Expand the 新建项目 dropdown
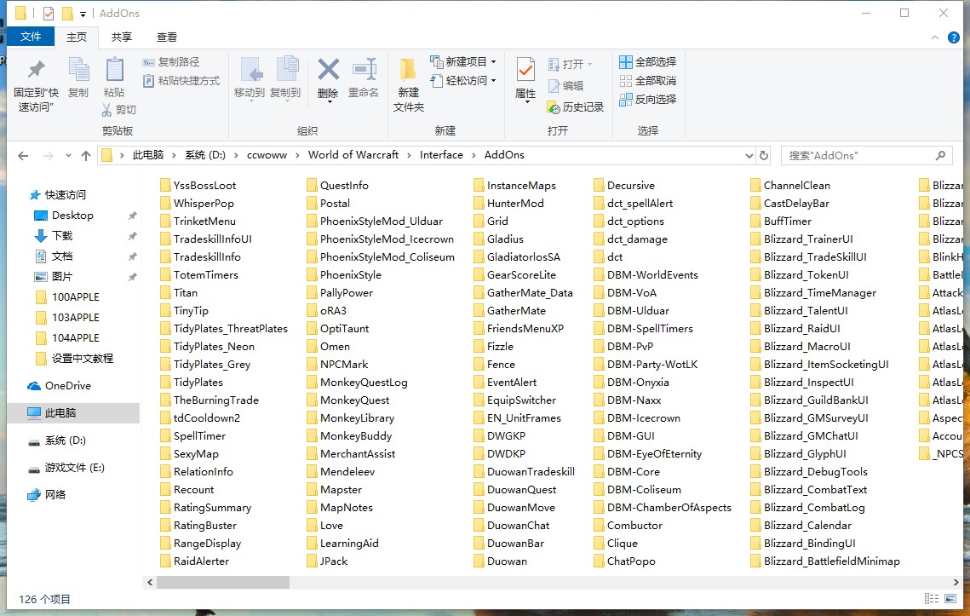This screenshot has height=616, width=970. [x=494, y=62]
